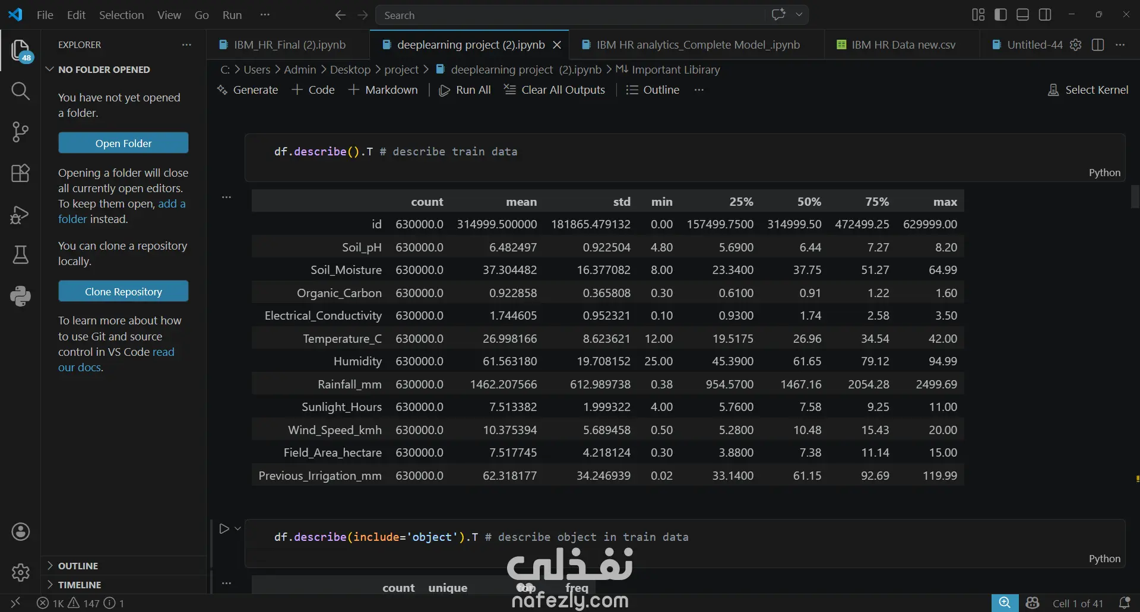Screen dimensions: 1140x612
Task: Open the Copilot chat icon in title bar
Action: coord(778,15)
